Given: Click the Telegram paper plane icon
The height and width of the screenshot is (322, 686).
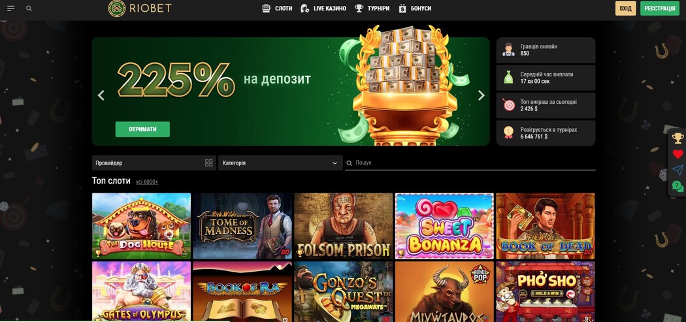Looking at the screenshot, I should [x=678, y=170].
